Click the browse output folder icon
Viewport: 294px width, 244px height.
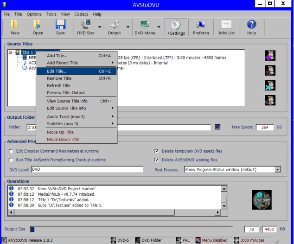coord(217,127)
